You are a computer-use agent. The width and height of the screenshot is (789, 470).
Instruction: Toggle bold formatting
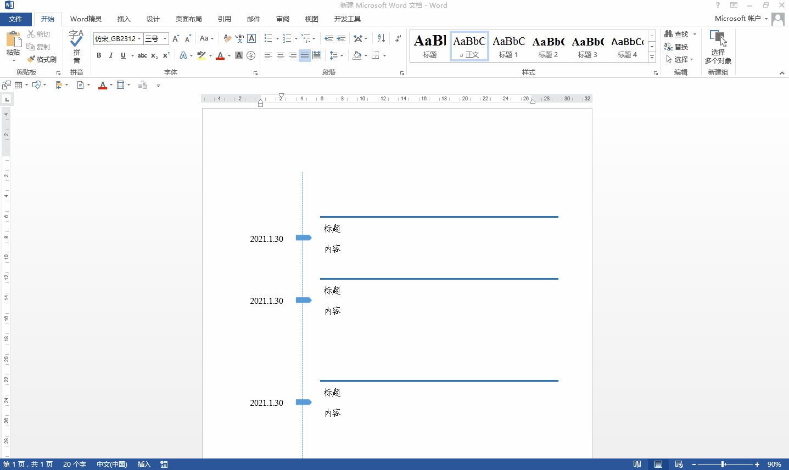coord(99,55)
